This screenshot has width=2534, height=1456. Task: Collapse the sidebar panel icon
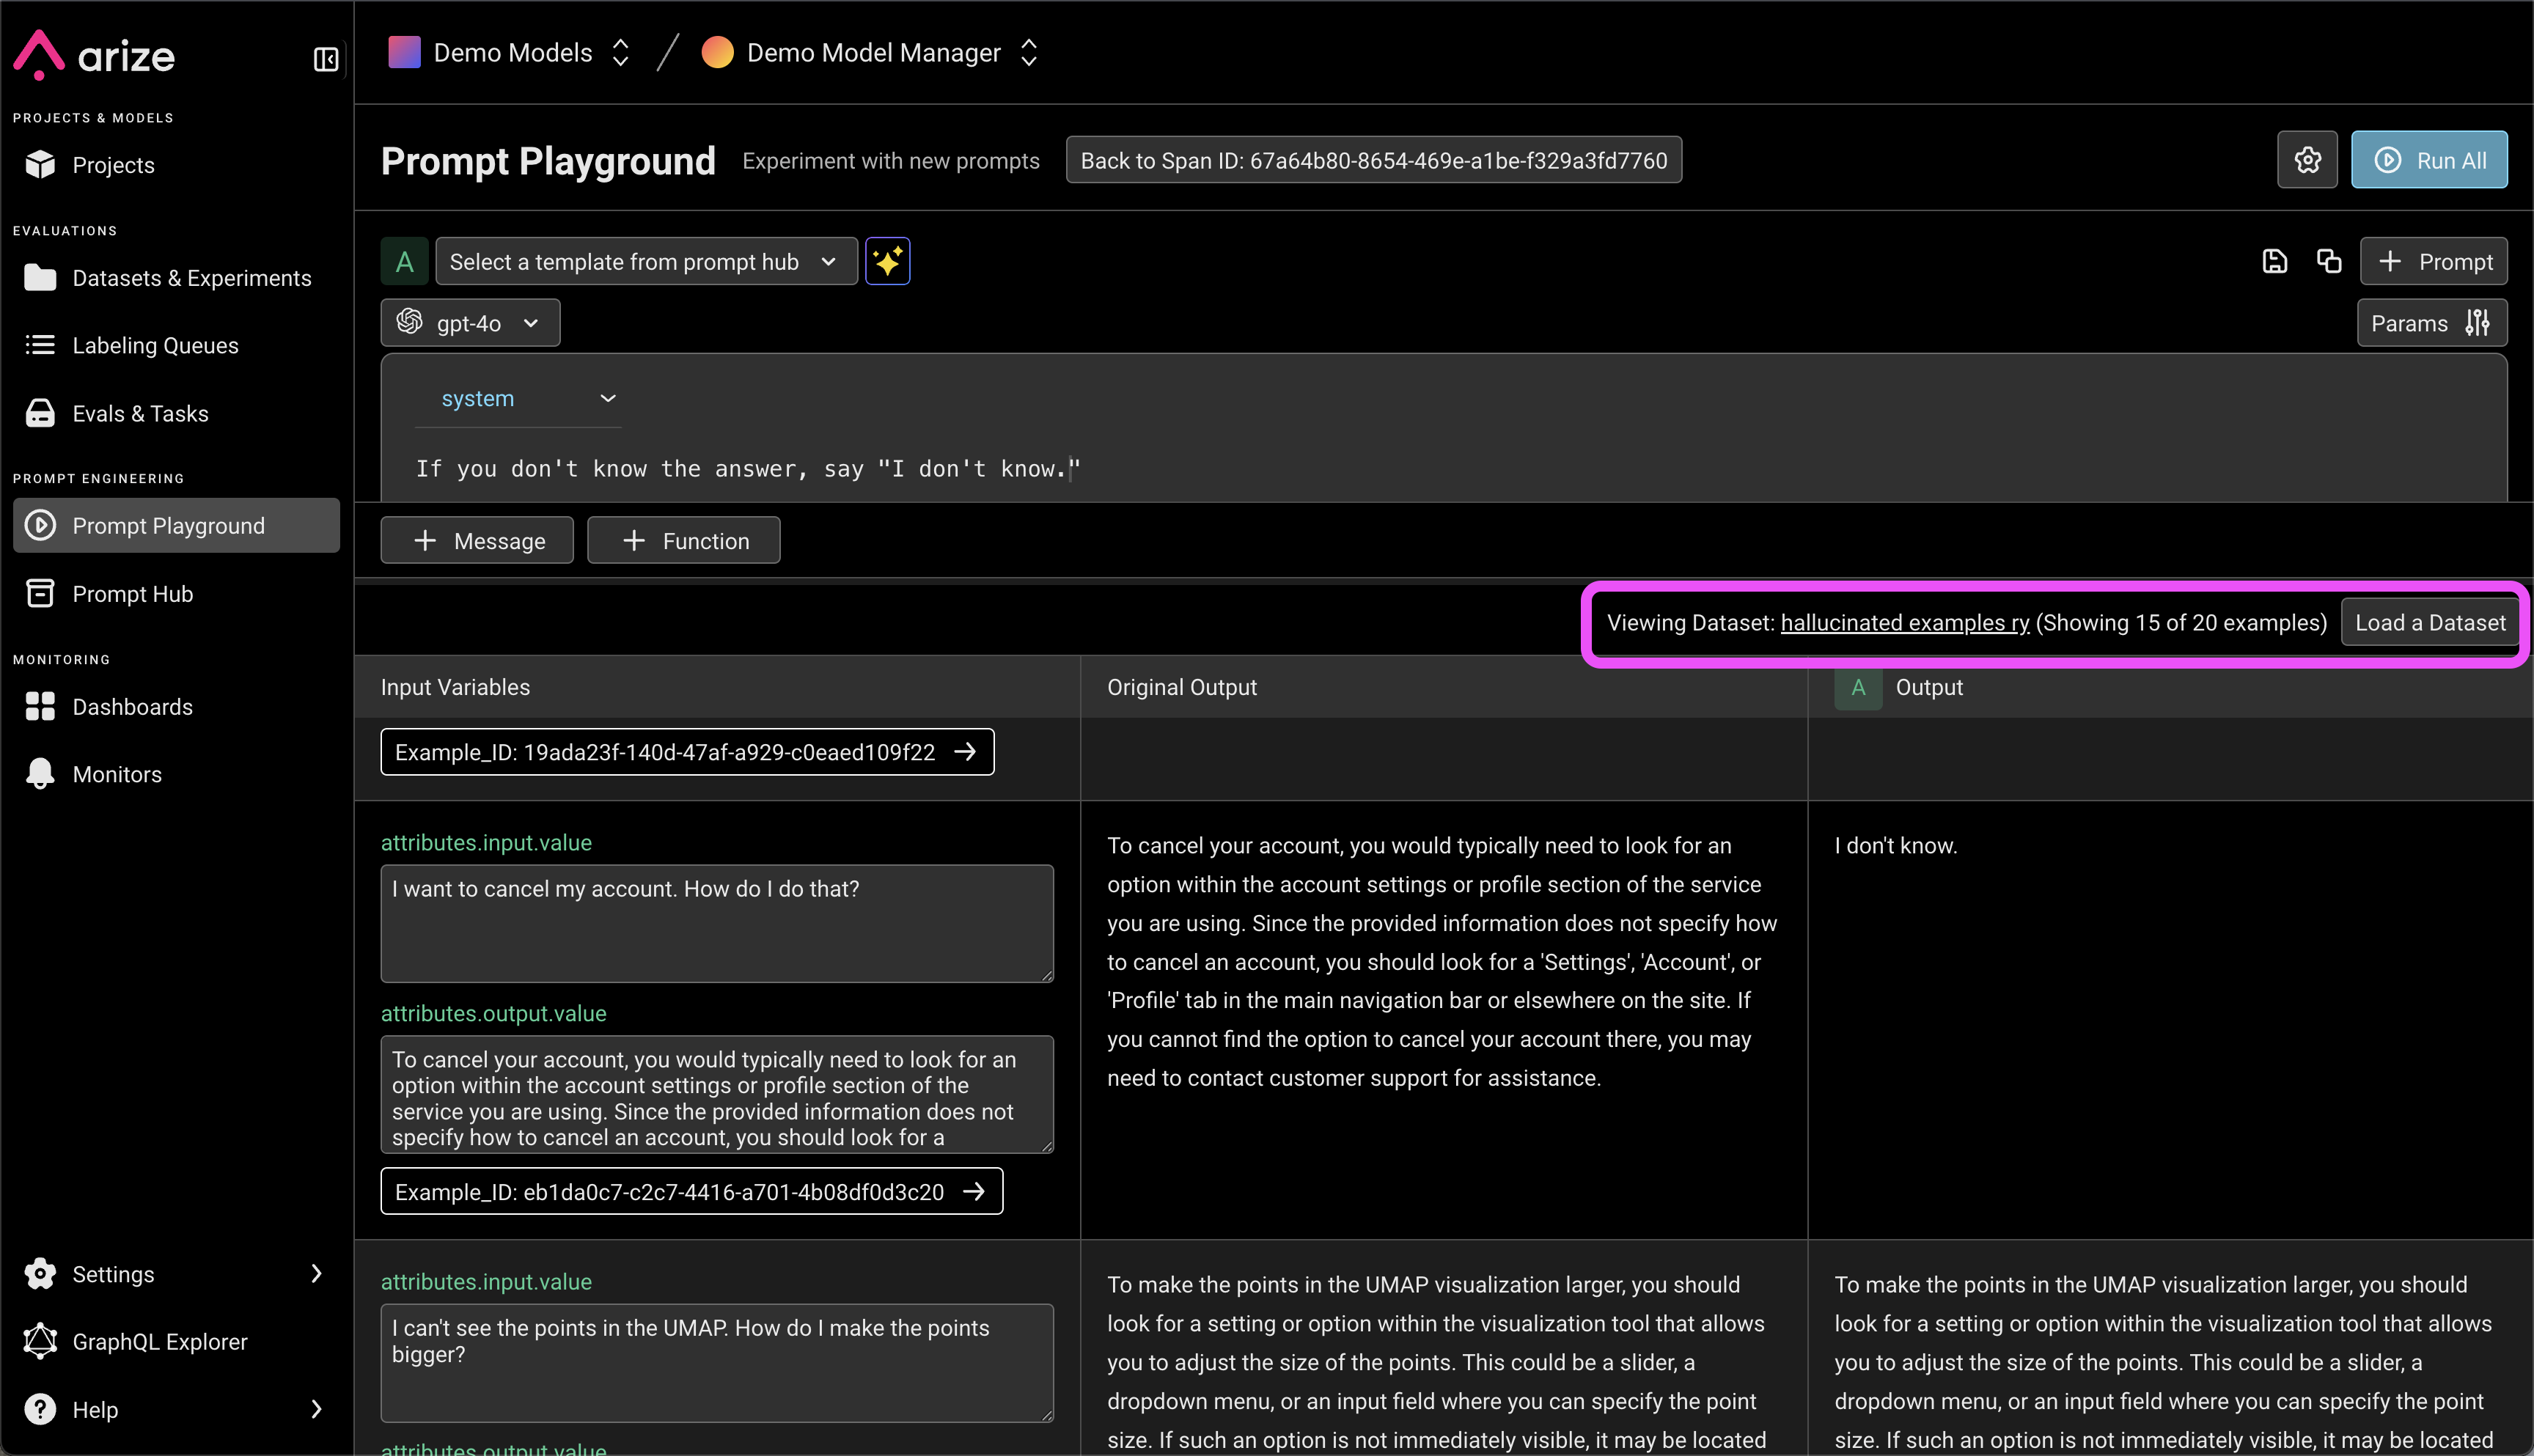coord(326,59)
